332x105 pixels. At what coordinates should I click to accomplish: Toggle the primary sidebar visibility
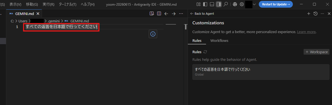[205, 4]
